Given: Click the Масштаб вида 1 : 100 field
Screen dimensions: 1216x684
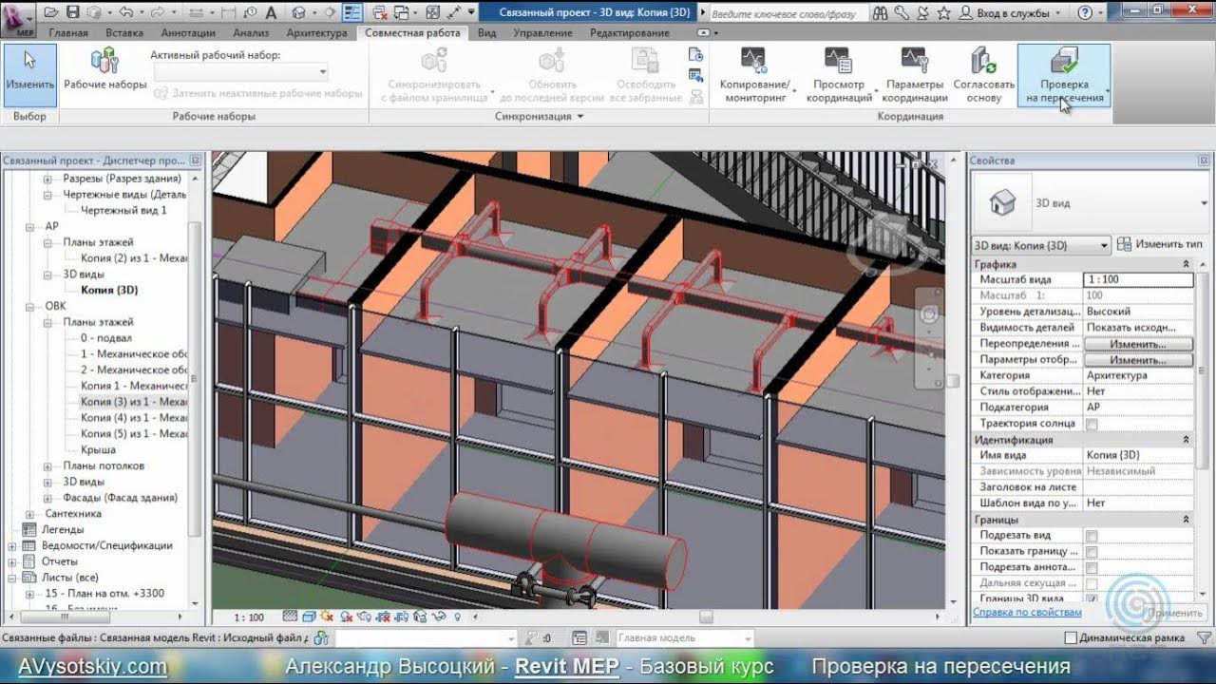Looking at the screenshot, I should point(1138,280).
